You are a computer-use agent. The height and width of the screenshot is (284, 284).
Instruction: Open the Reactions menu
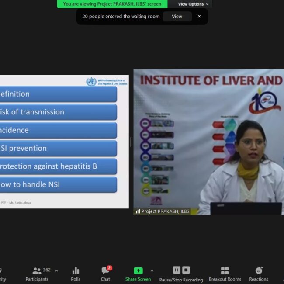click(x=259, y=274)
